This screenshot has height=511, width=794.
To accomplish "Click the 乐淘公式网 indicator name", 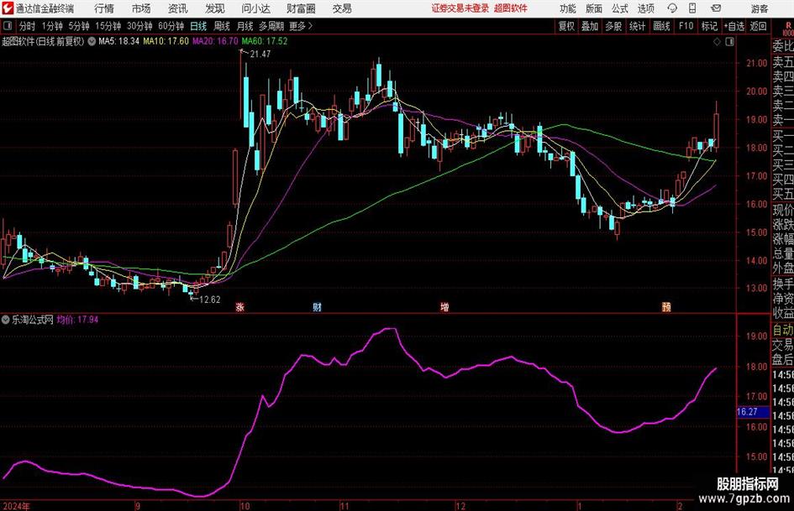I will click(33, 320).
